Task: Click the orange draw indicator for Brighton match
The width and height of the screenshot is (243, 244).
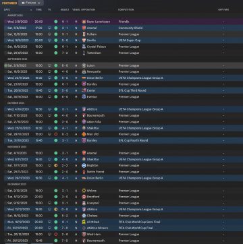Action: 56,165
